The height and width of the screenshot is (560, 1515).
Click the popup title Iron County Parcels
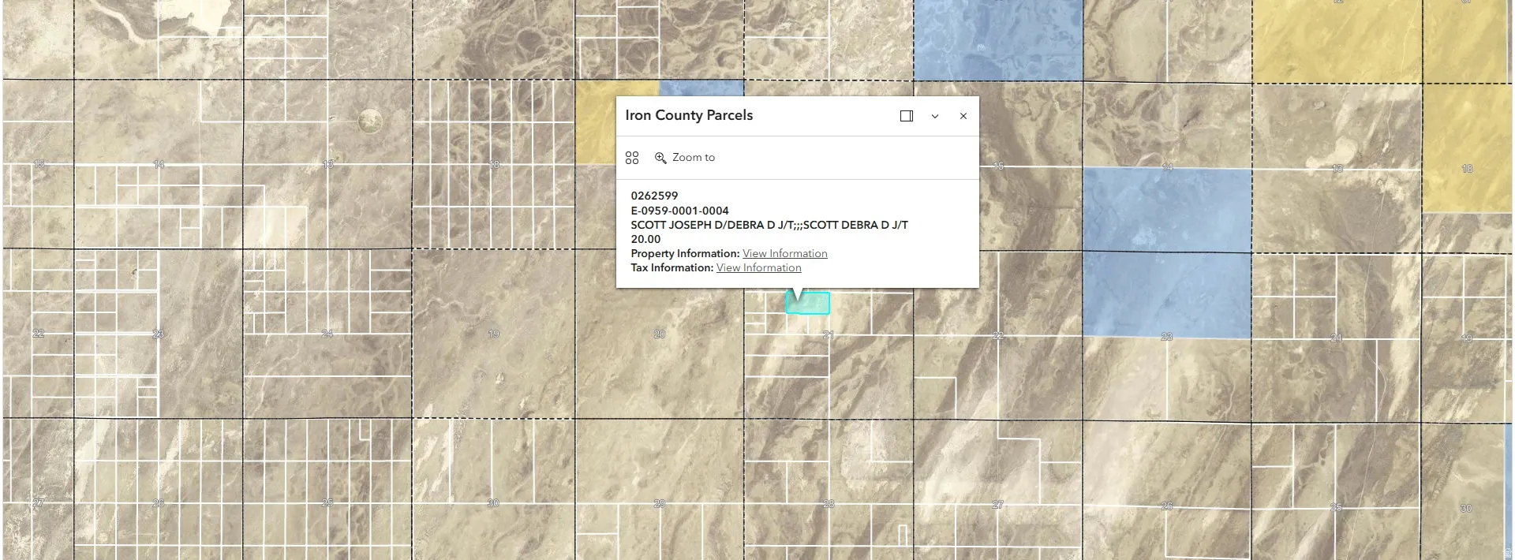pyautogui.click(x=689, y=115)
